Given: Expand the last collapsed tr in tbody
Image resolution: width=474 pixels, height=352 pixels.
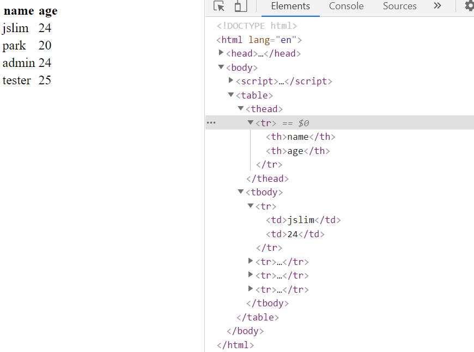Looking at the screenshot, I should pos(250,288).
